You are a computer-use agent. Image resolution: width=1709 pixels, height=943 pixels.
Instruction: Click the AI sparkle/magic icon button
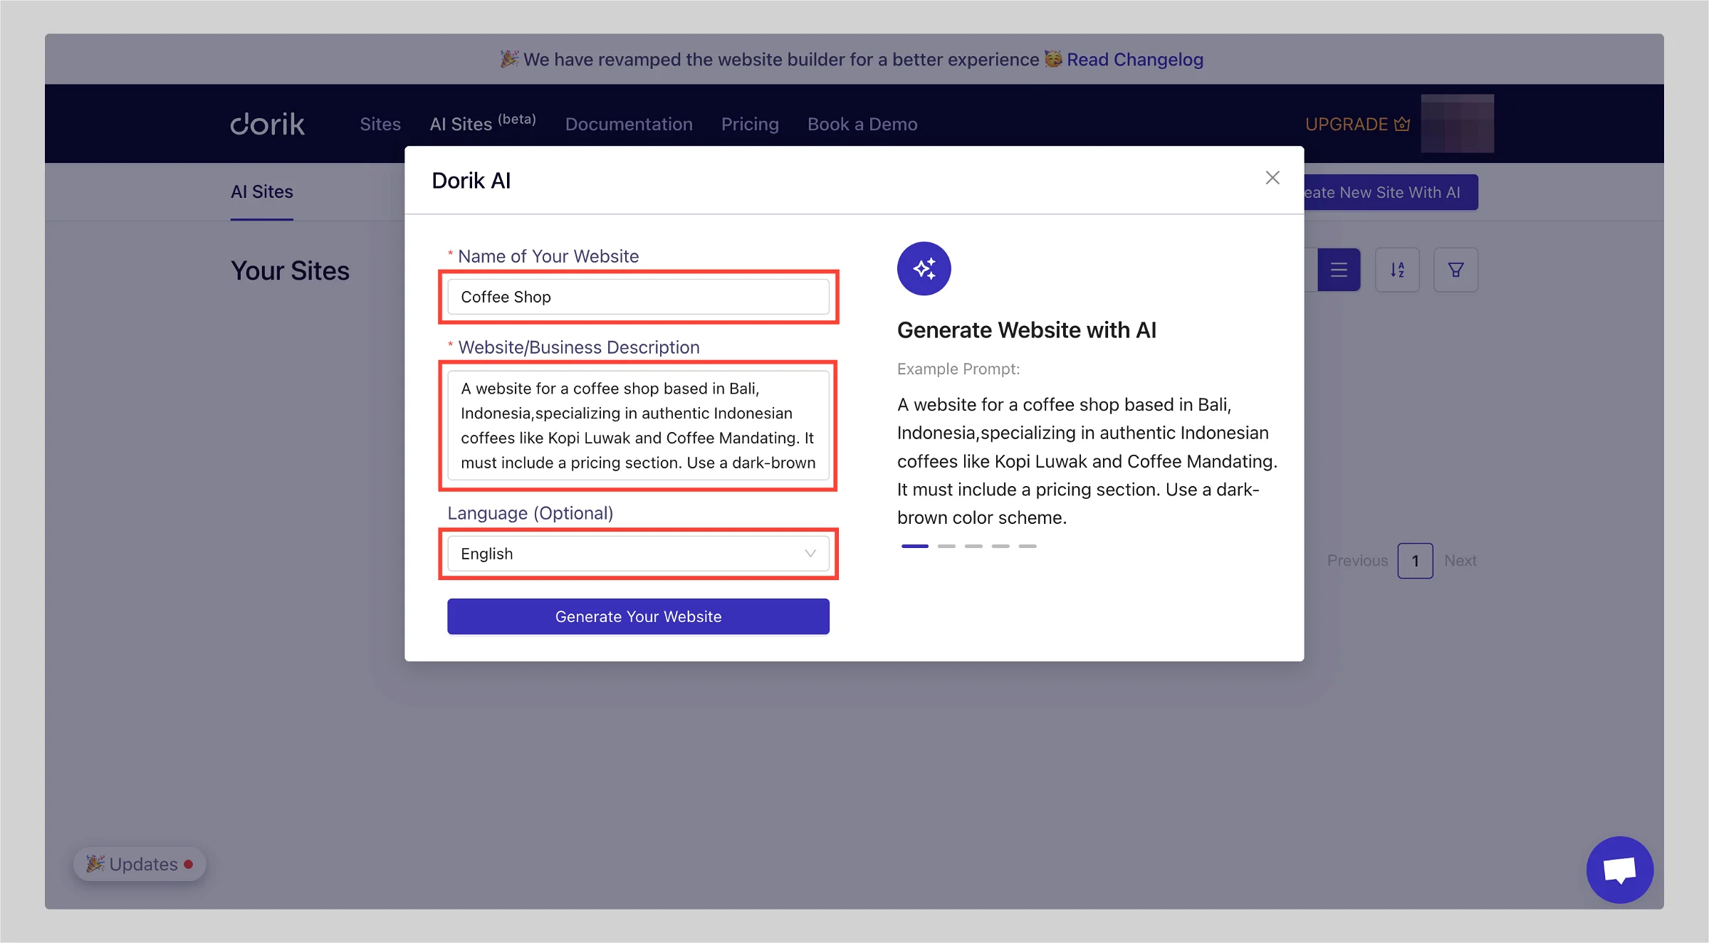(x=924, y=268)
